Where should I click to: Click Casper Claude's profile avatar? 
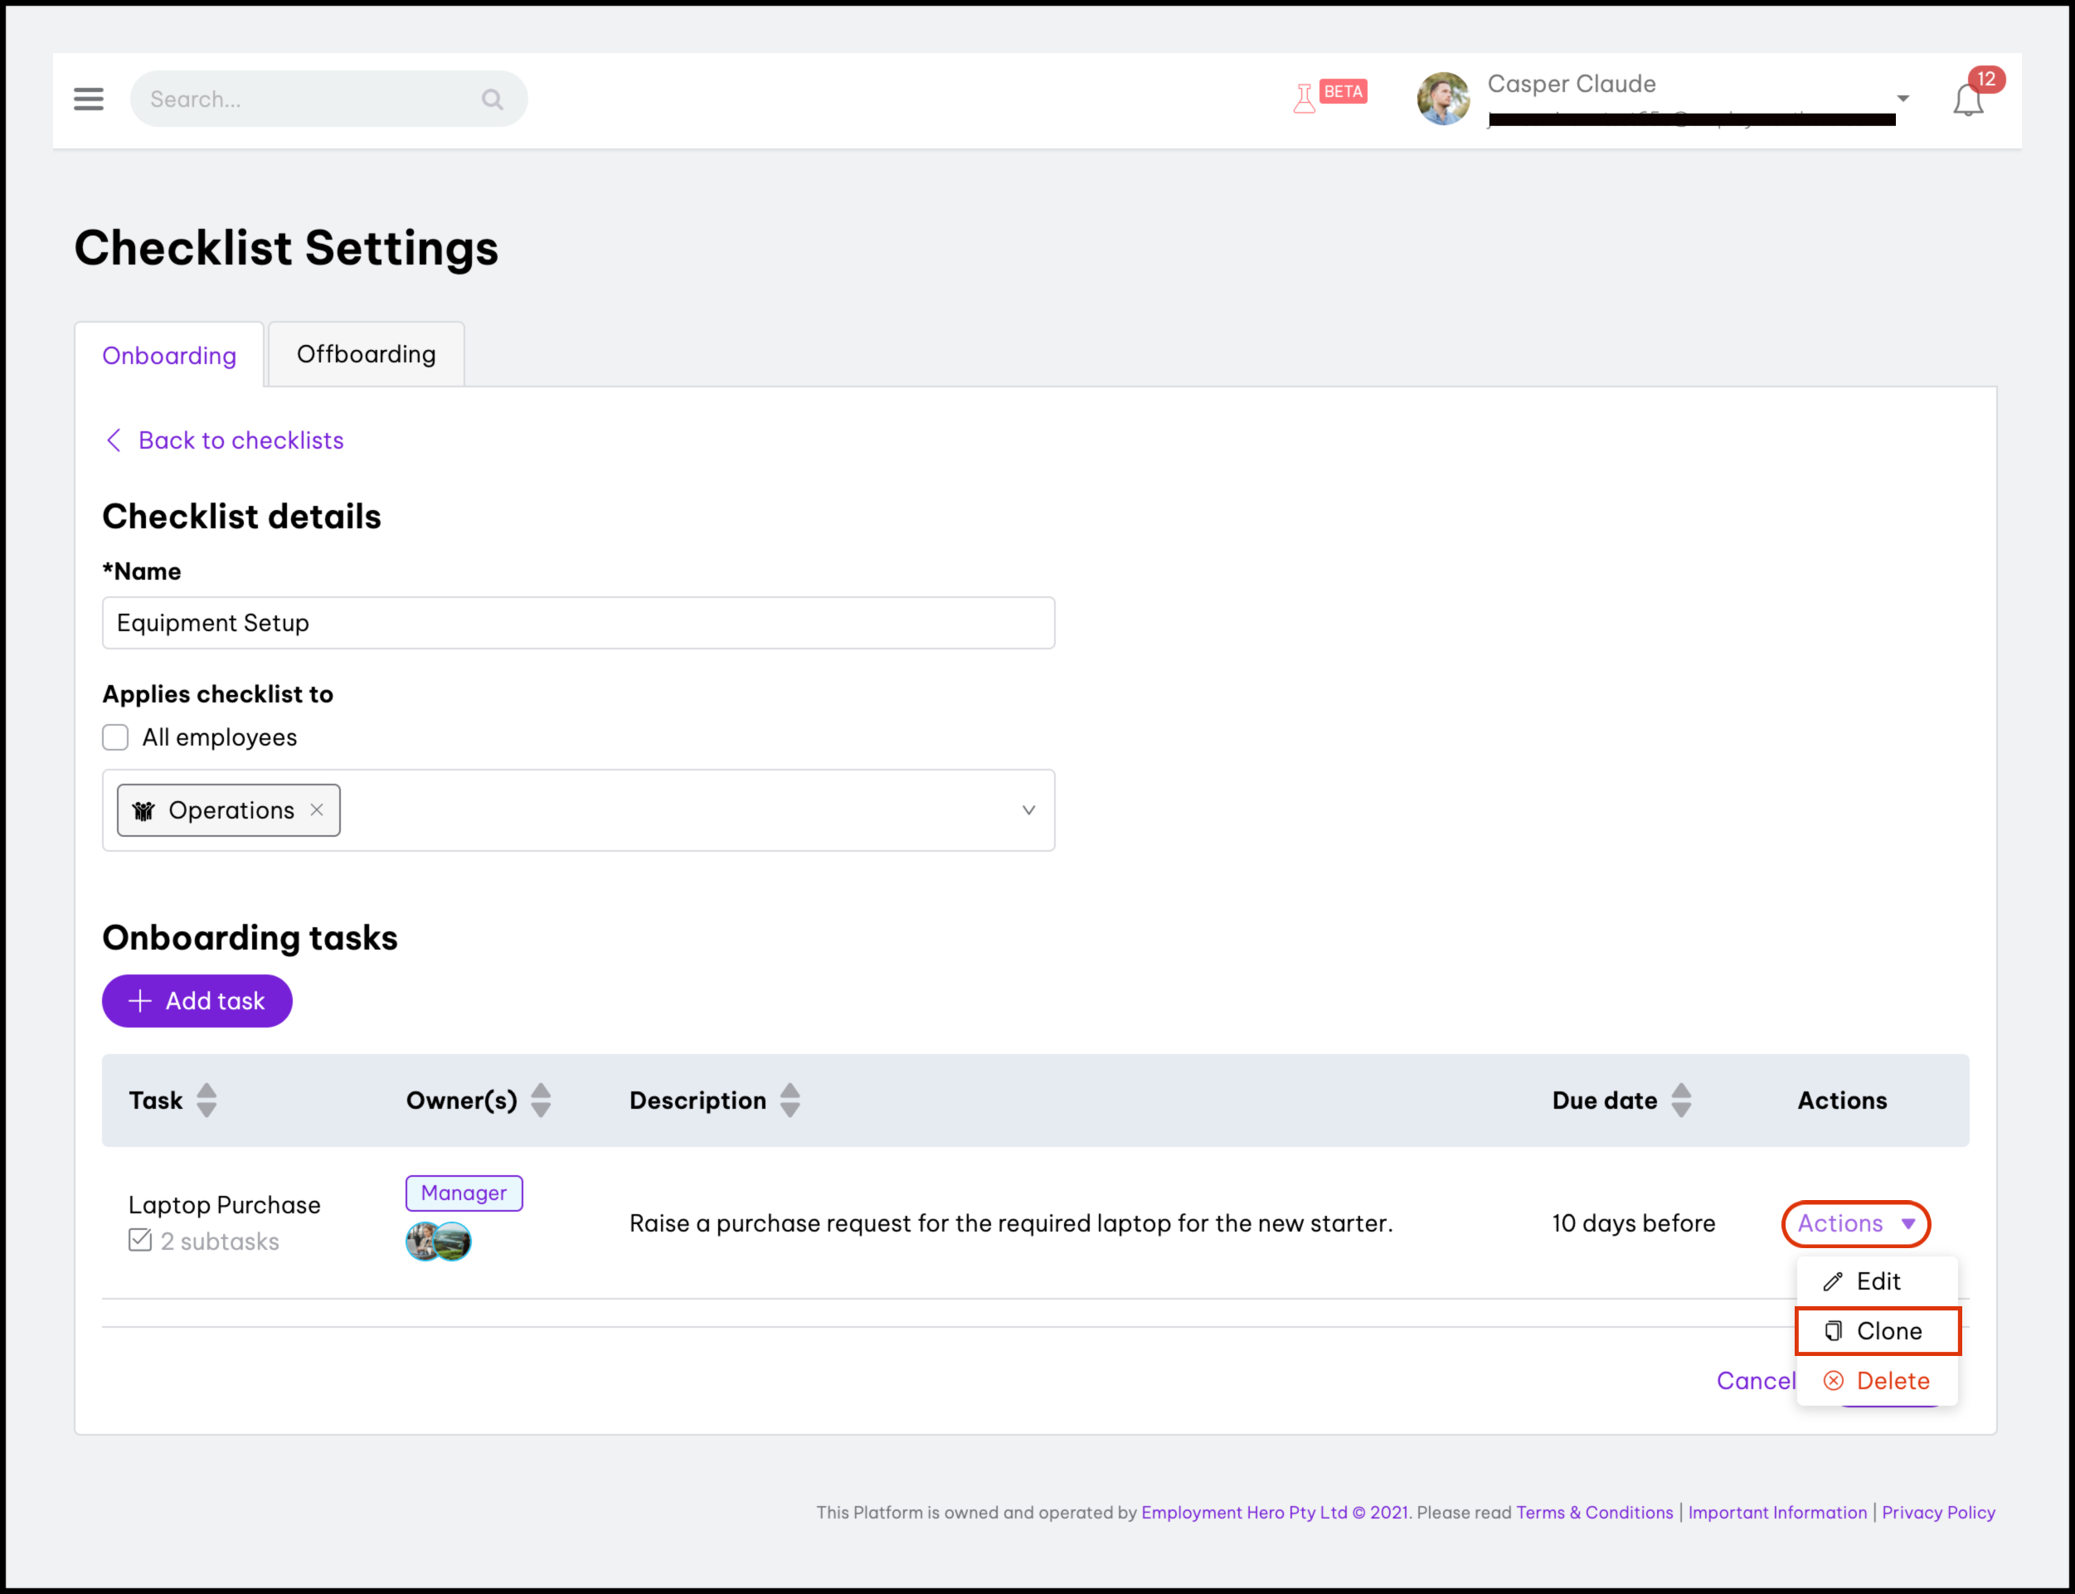point(1443,99)
